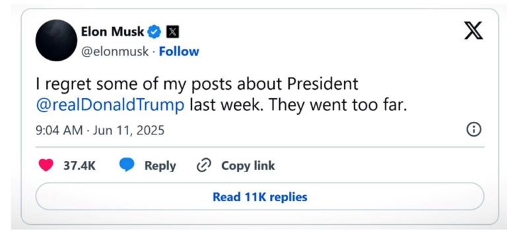This screenshot has width=507, height=240.
Task: Click the words They went too far
Action: [337, 105]
